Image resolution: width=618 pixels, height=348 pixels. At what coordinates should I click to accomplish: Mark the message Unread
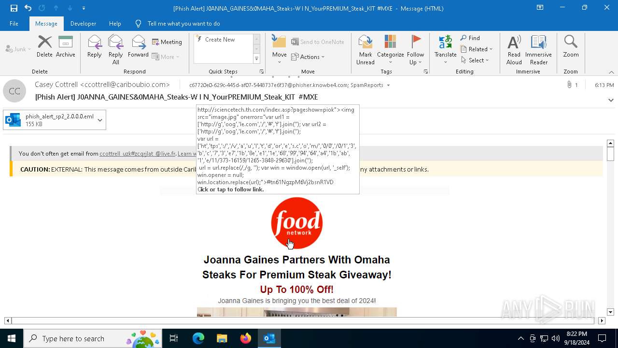tap(365, 49)
